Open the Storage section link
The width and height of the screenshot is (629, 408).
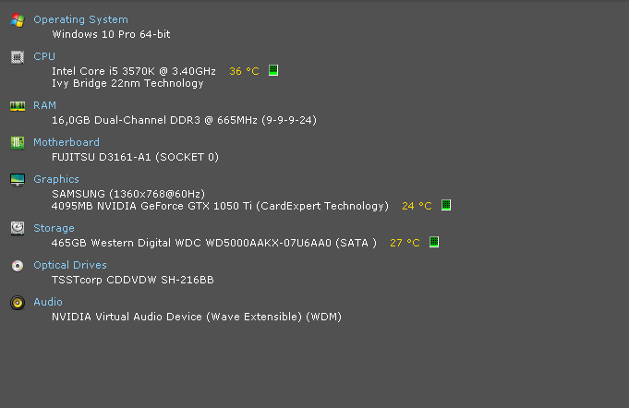(x=54, y=228)
